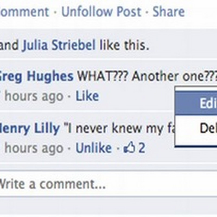Click the "like this." text in likes row
Screen dimensions: 217x217
(x=124, y=45)
